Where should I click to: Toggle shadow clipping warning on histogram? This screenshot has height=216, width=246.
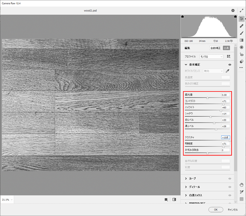pos(183,16)
